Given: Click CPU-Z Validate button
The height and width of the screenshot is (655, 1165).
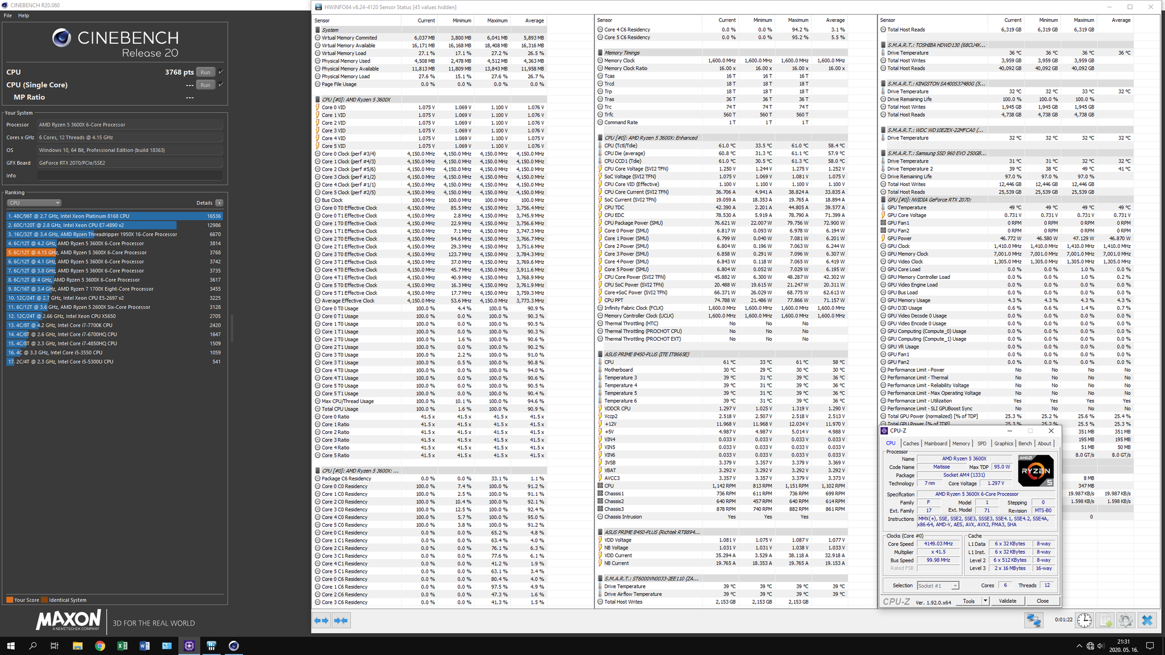Looking at the screenshot, I should tap(1007, 601).
